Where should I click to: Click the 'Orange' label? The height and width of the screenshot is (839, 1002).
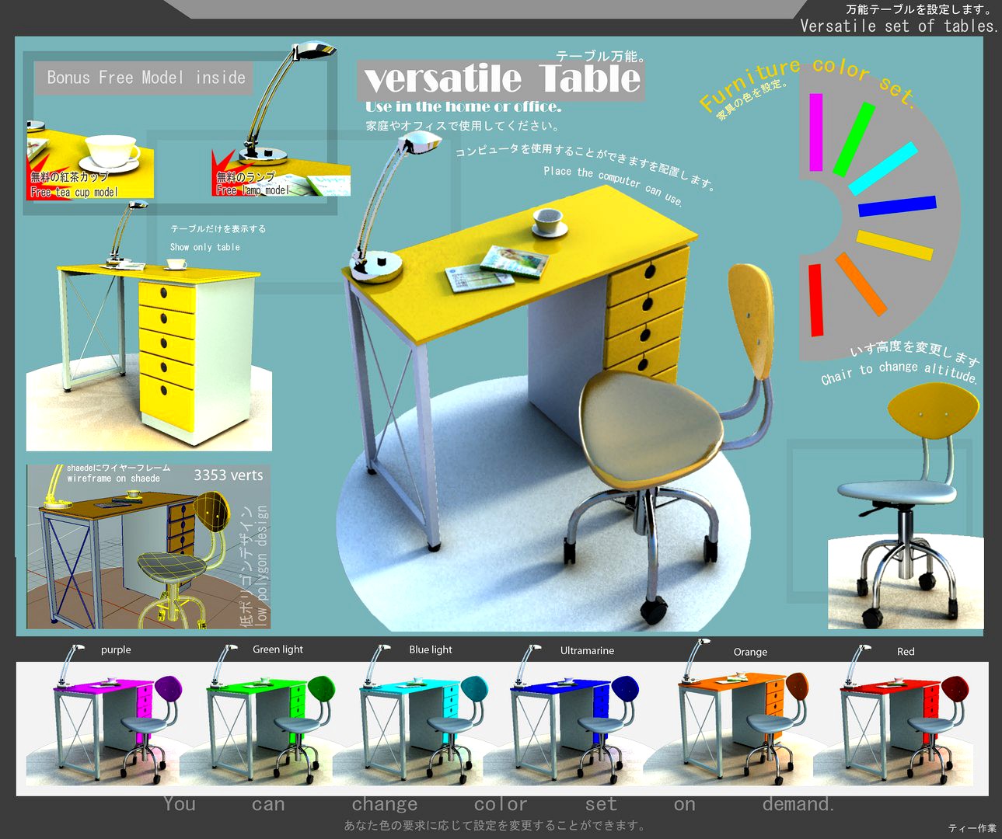point(750,652)
